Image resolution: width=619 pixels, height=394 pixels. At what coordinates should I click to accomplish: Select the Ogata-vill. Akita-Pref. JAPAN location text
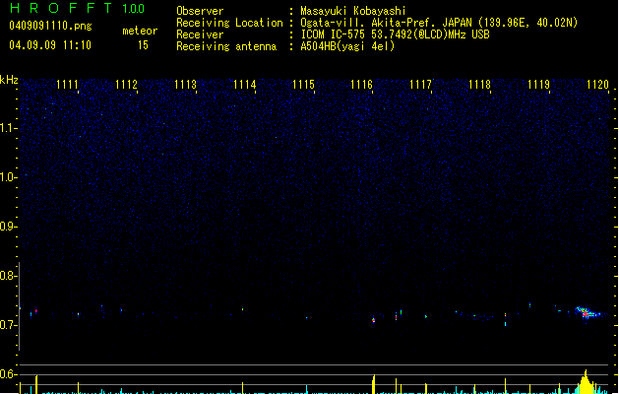point(439,23)
